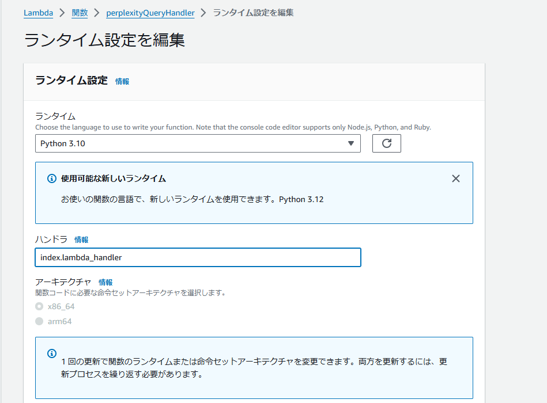This screenshot has height=403, width=547.
Task: Click chevron after perplexityQueryHandler breadcrumb
Action: tap(203, 13)
